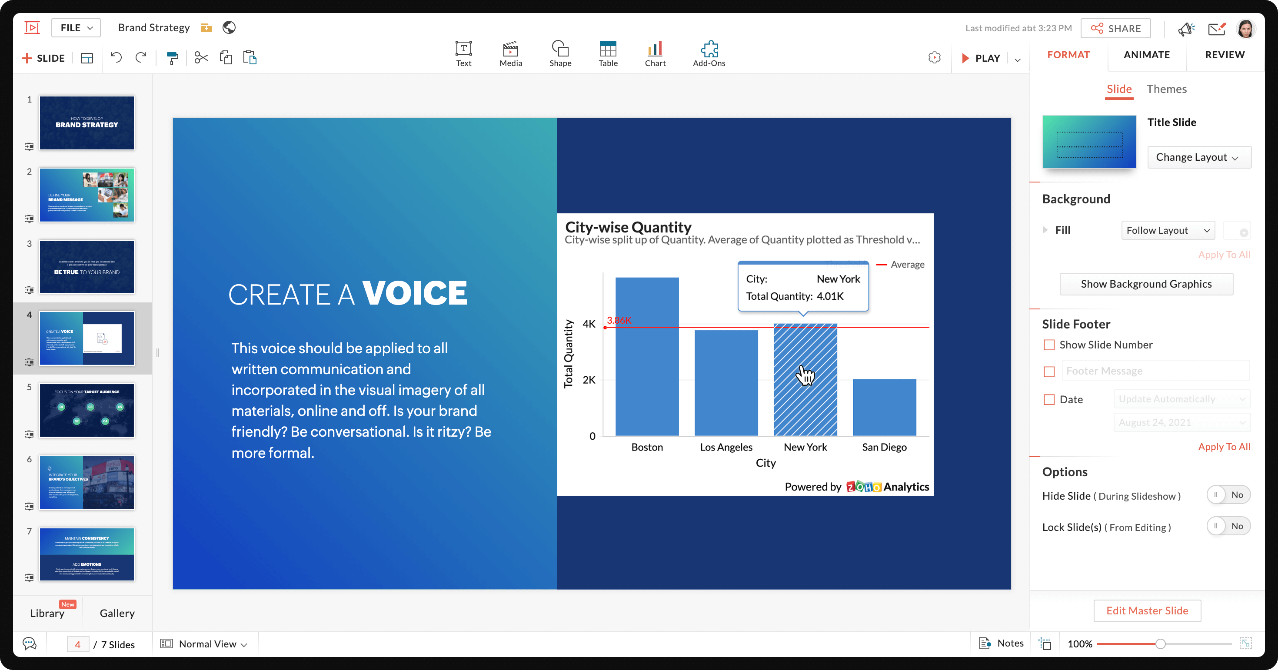
Task: Click the Edit Master Slide button
Action: click(1147, 610)
